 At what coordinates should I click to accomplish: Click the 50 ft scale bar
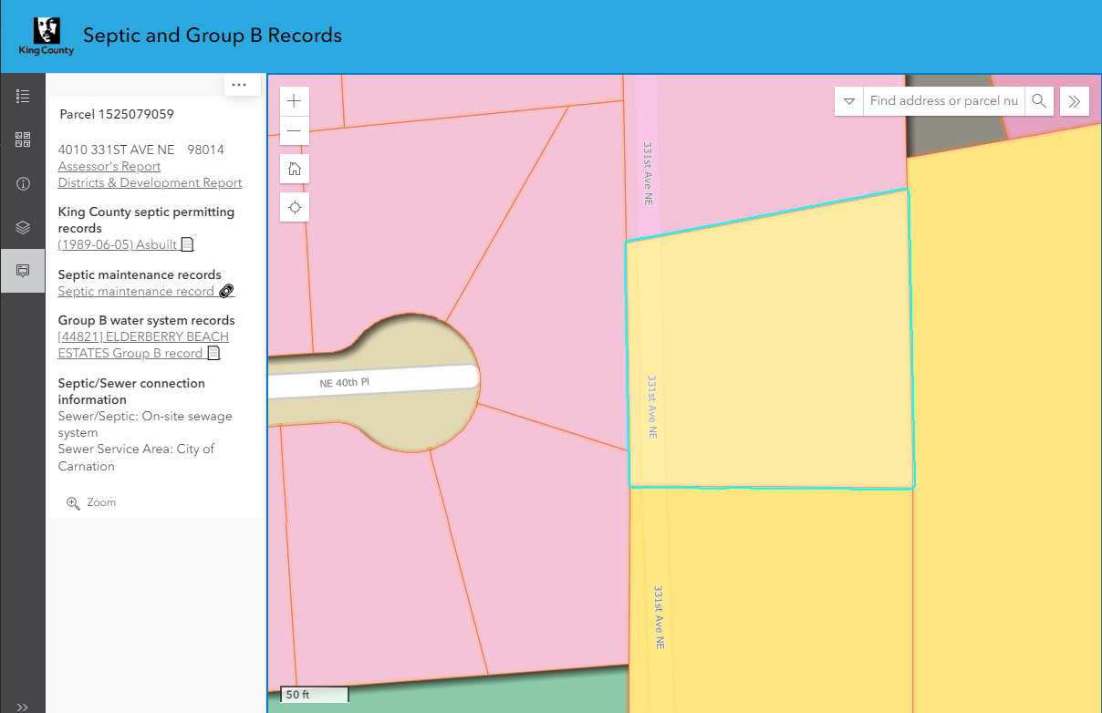tap(314, 695)
